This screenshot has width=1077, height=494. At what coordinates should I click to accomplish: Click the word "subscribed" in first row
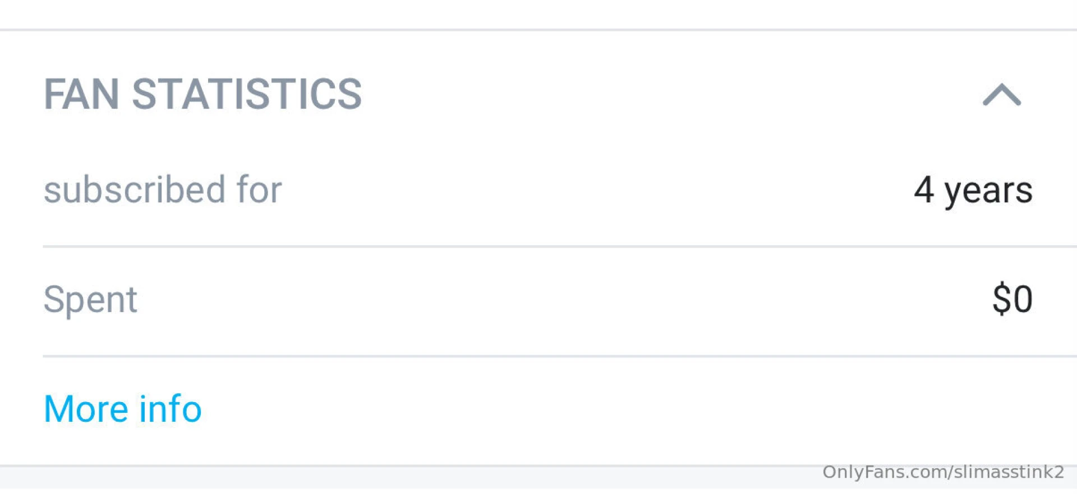point(135,189)
